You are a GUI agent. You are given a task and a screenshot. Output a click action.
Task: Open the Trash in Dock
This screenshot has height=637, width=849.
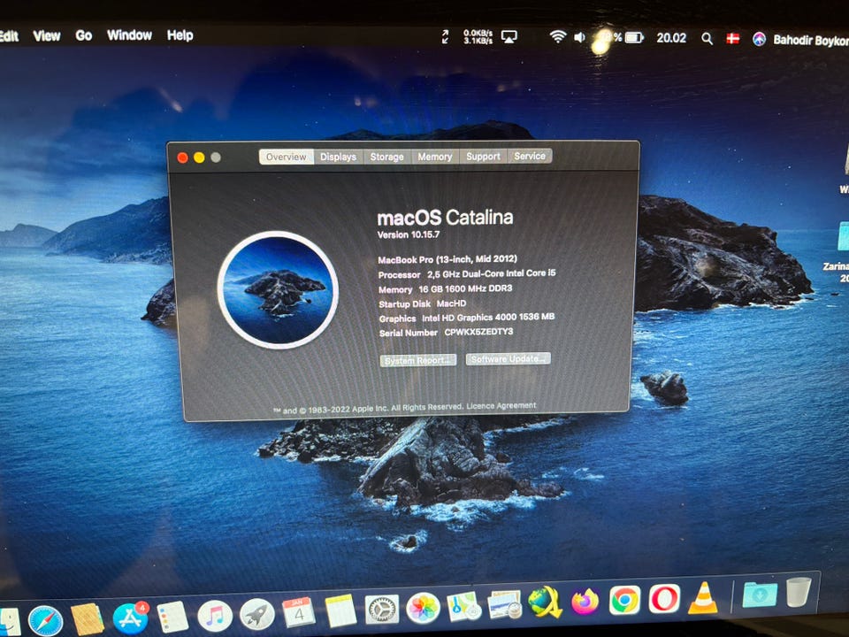click(x=799, y=592)
